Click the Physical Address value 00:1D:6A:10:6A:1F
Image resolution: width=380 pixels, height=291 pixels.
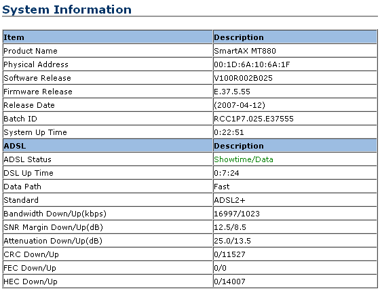coord(252,64)
